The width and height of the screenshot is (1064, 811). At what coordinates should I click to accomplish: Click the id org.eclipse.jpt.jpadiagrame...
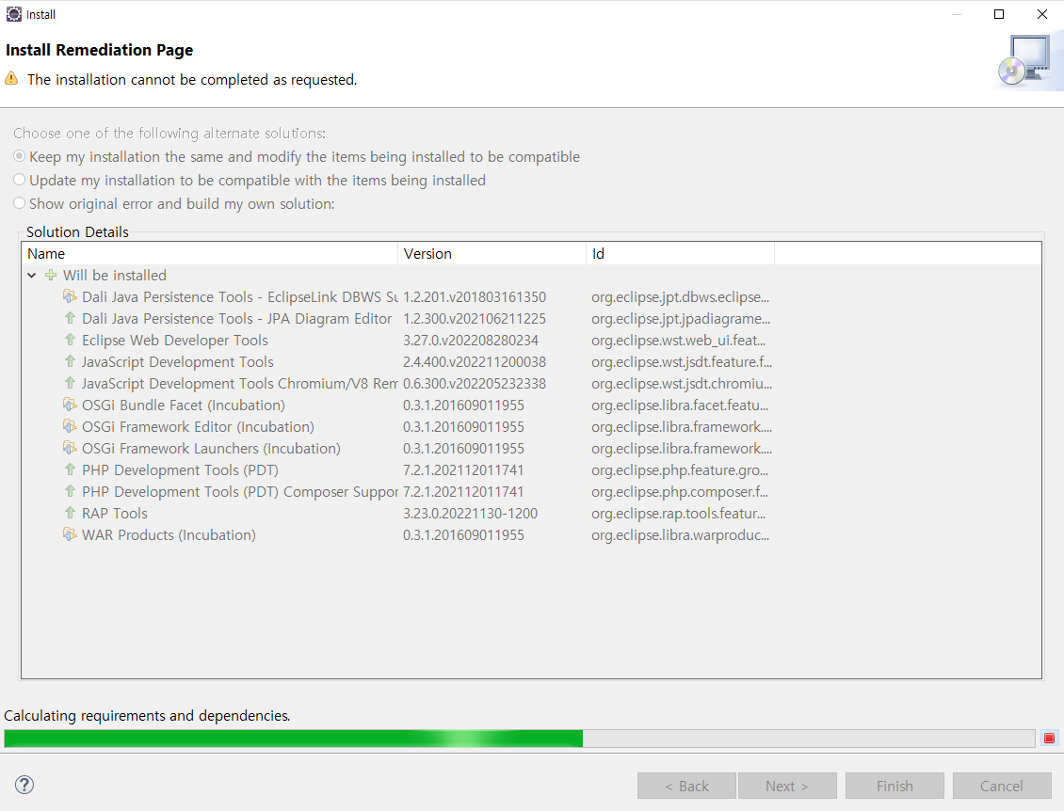tap(681, 319)
